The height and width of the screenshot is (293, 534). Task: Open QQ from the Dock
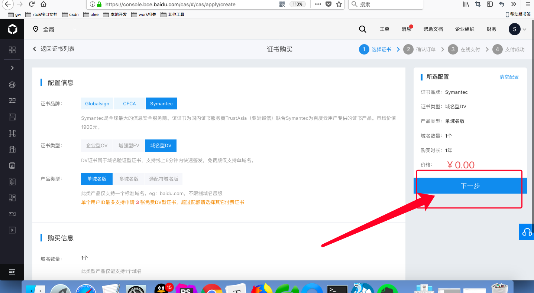pos(163,289)
